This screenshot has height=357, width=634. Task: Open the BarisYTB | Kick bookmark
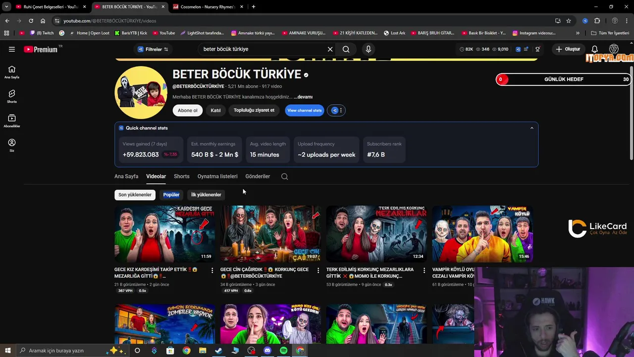pos(131,33)
